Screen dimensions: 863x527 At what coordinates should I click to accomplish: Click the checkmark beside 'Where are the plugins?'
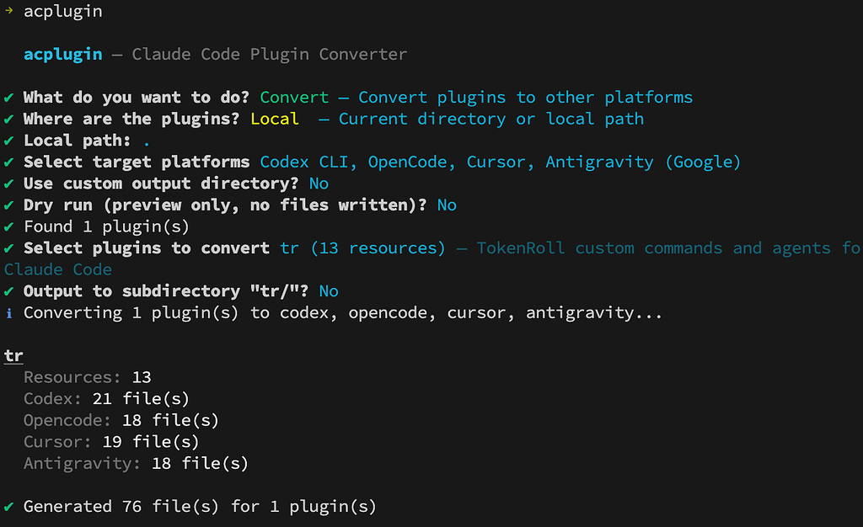point(8,120)
